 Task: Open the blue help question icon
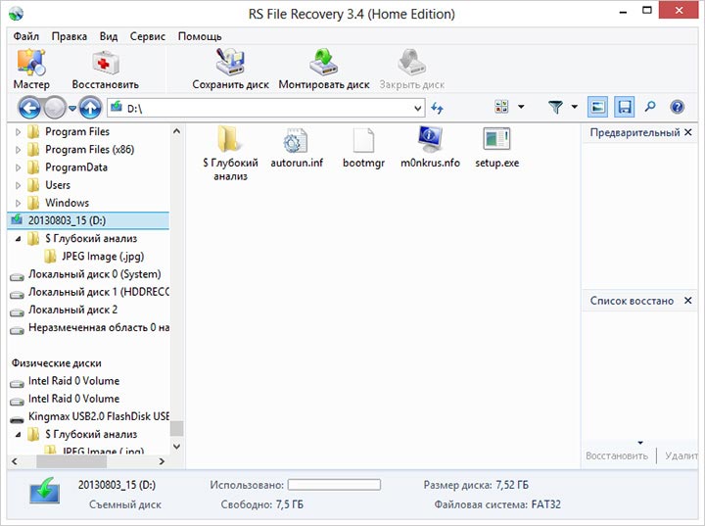(x=678, y=107)
